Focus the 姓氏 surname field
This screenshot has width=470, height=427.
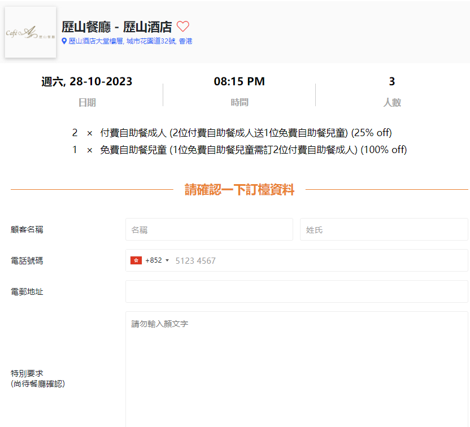(x=384, y=229)
